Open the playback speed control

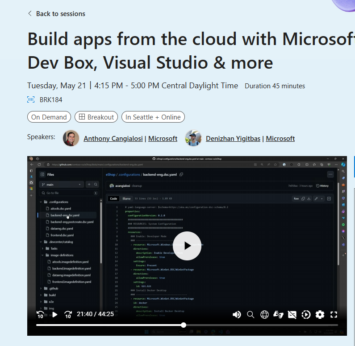[306, 314]
